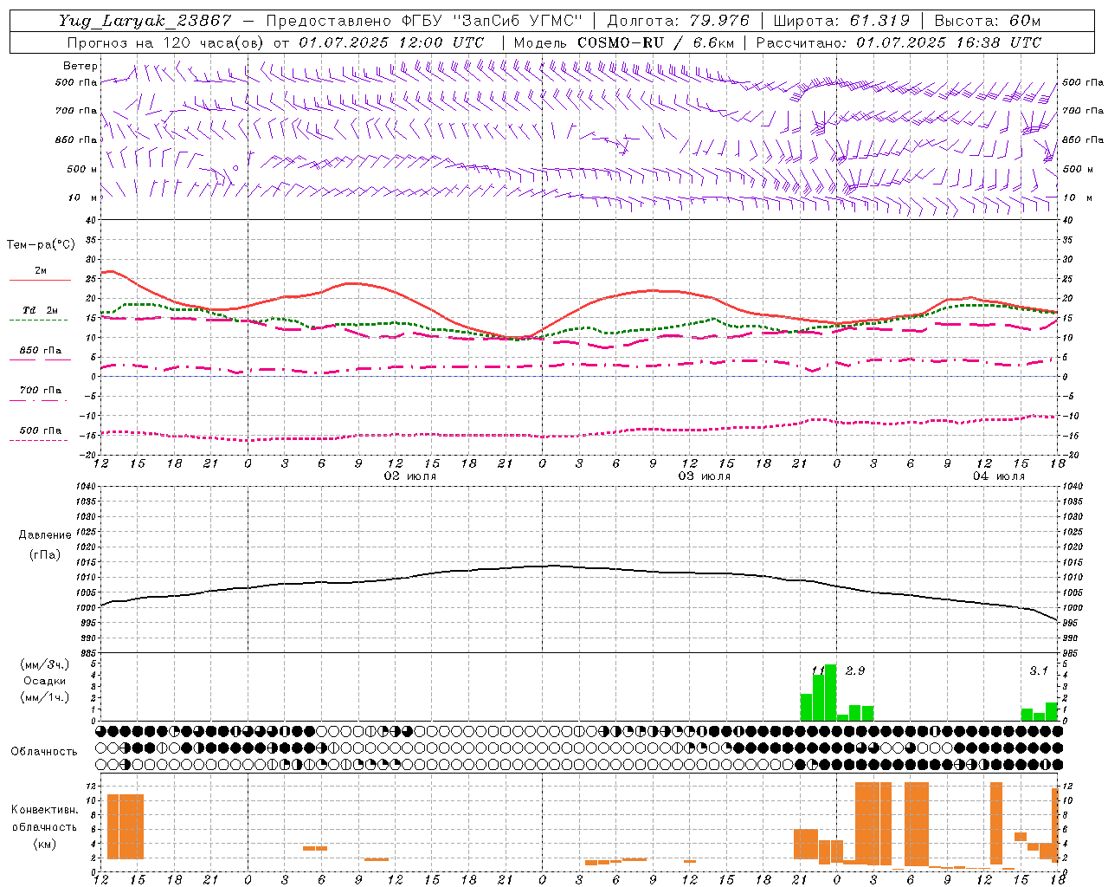Image resolution: width=1108 pixels, height=887 pixels.
Task: Click the 700 гПа entry in temperature legend
Action: [x=41, y=391]
